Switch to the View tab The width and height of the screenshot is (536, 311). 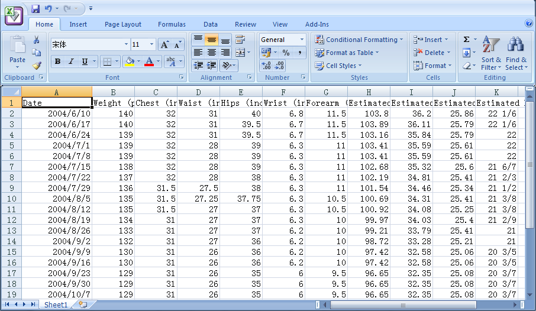280,24
